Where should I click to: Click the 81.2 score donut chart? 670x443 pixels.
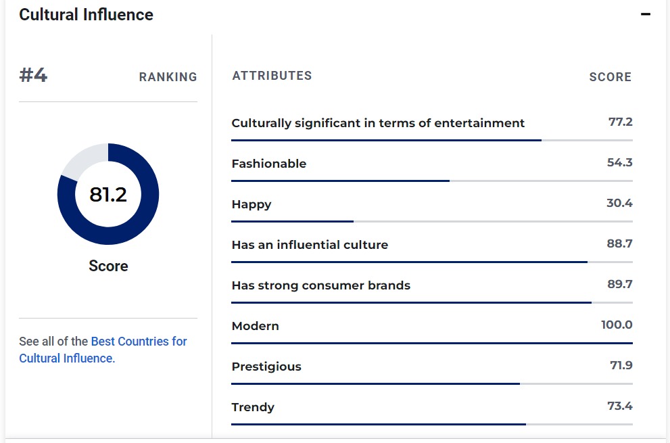[x=108, y=194]
